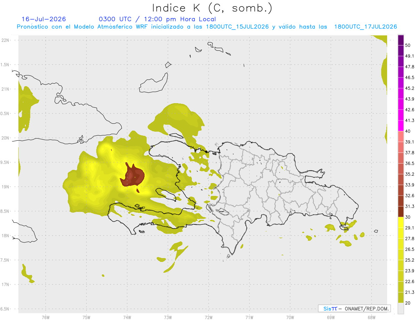Click the "0300 UTC / 12:00 pm Hora Local" label
The width and height of the screenshot is (417, 322).
(x=157, y=19)
